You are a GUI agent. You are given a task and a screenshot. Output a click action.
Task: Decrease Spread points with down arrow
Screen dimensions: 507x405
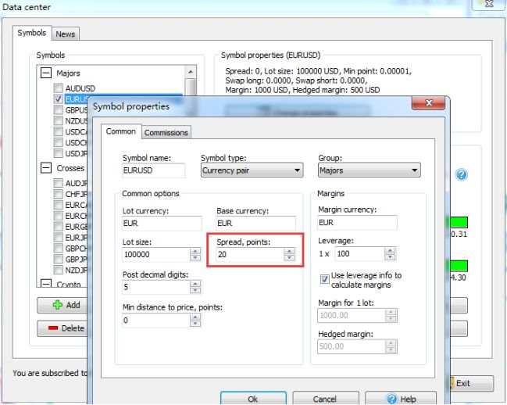pos(289,258)
